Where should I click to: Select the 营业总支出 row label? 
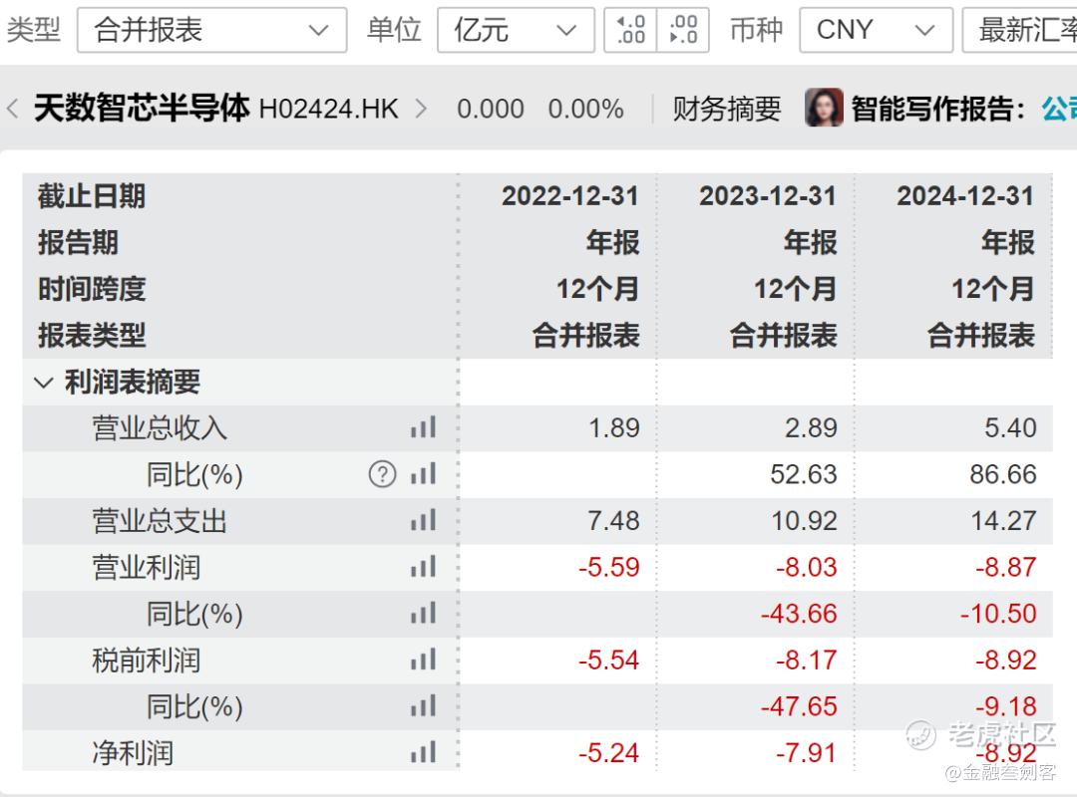pyautogui.click(x=160, y=521)
